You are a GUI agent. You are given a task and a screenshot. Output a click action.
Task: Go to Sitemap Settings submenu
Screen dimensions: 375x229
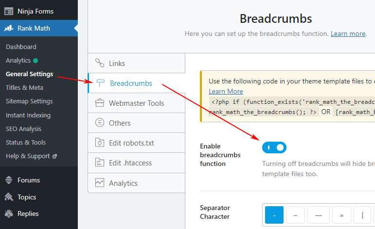[x=29, y=101]
